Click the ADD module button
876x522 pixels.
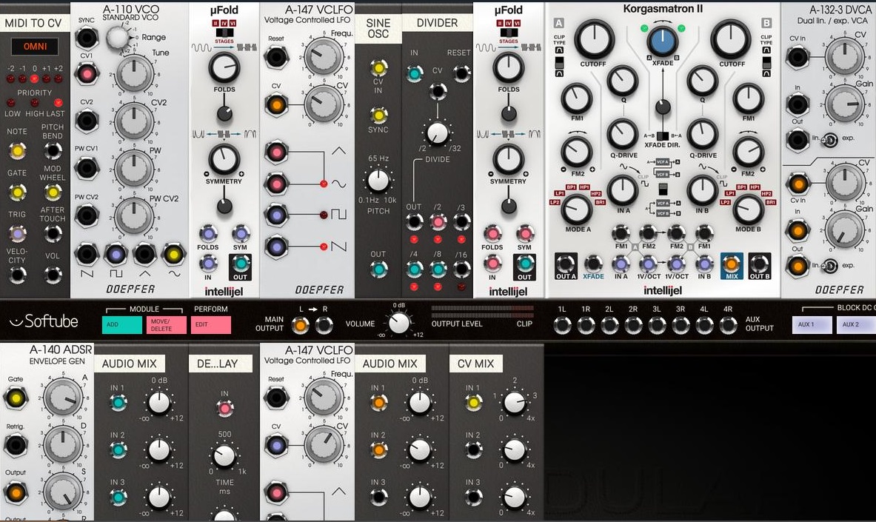pyautogui.click(x=121, y=325)
